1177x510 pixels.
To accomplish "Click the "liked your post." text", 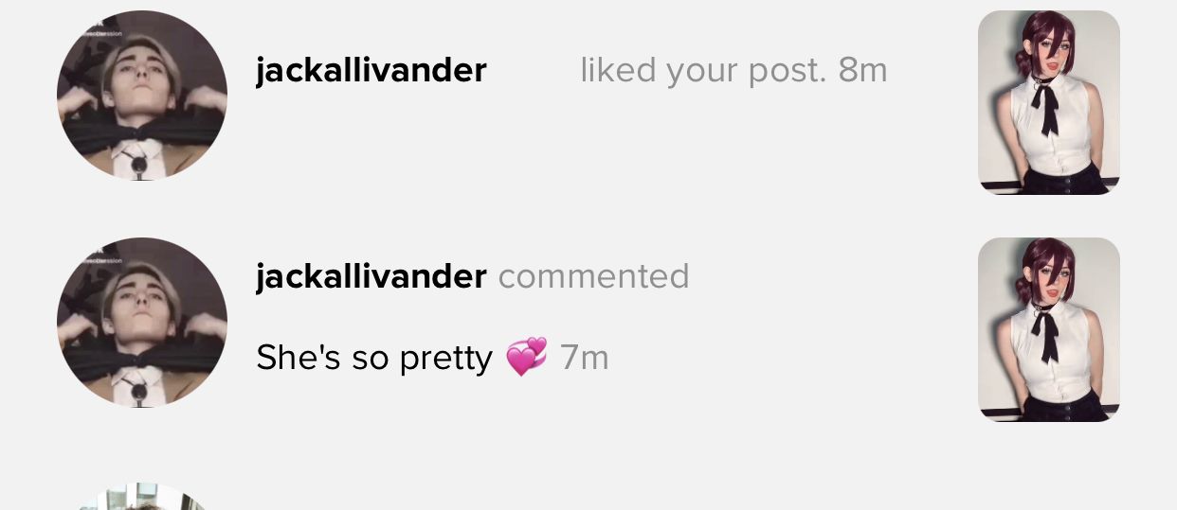I will (x=703, y=70).
